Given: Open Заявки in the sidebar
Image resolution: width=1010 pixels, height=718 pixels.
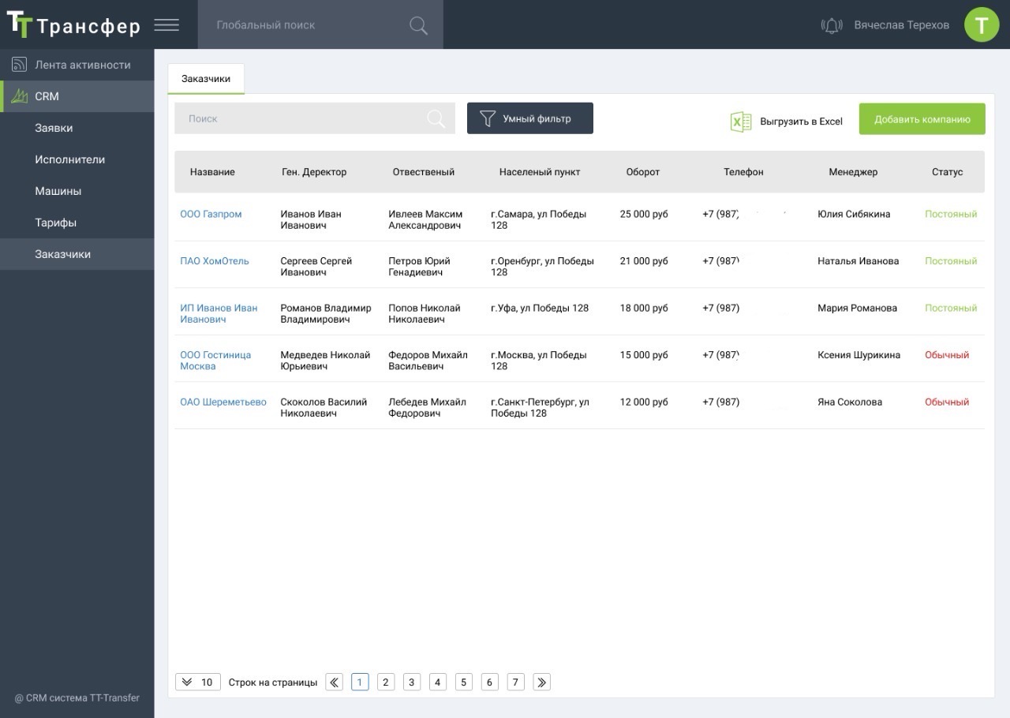Looking at the screenshot, I should (x=54, y=128).
